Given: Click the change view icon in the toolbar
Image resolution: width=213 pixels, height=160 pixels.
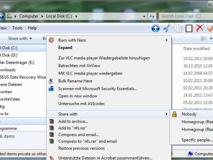Looking at the screenshot, I should (x=203, y=39).
